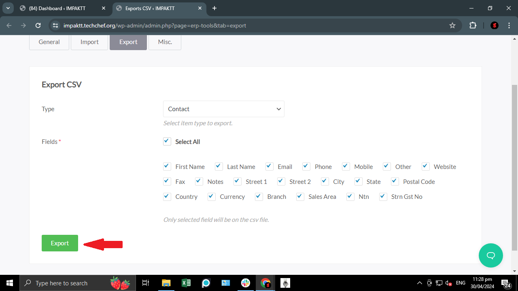
Task: Open File Explorer from taskbar
Action: coord(166,283)
